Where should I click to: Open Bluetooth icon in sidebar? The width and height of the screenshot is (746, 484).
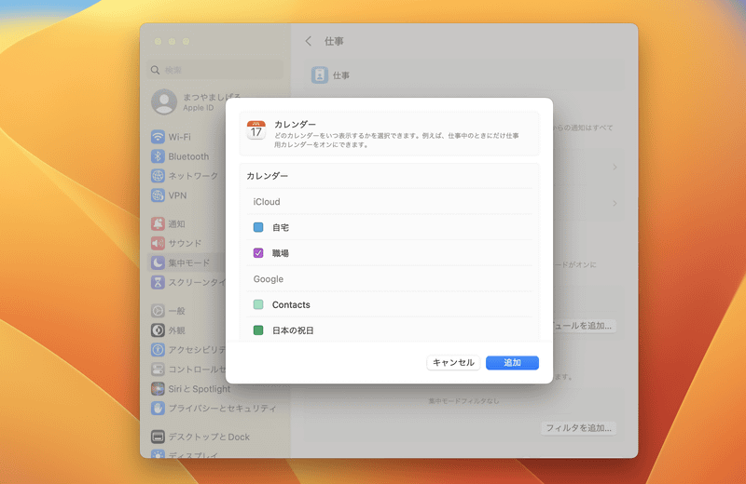click(158, 156)
